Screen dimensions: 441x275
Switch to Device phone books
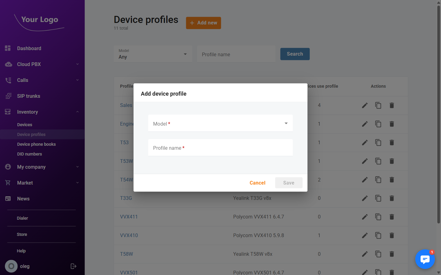(x=36, y=144)
